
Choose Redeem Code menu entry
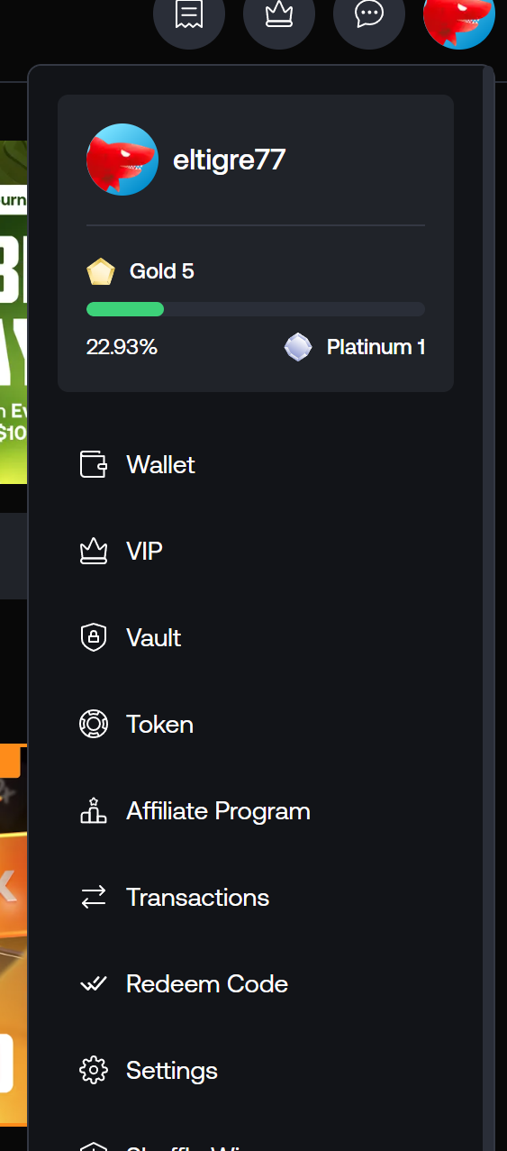coord(256,983)
